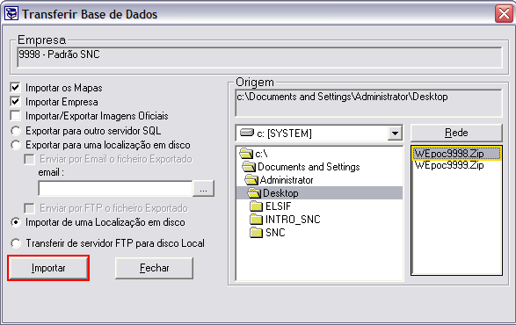Click the Desktop folder icon in the tree

click(x=254, y=193)
